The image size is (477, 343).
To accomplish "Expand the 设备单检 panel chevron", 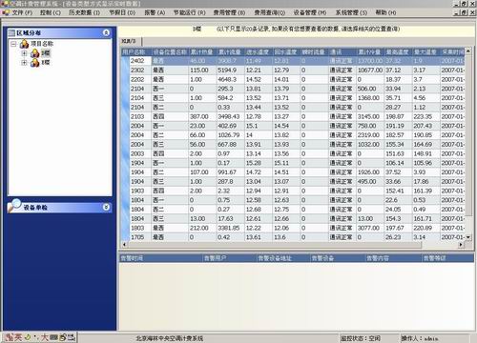I will pos(106,207).
